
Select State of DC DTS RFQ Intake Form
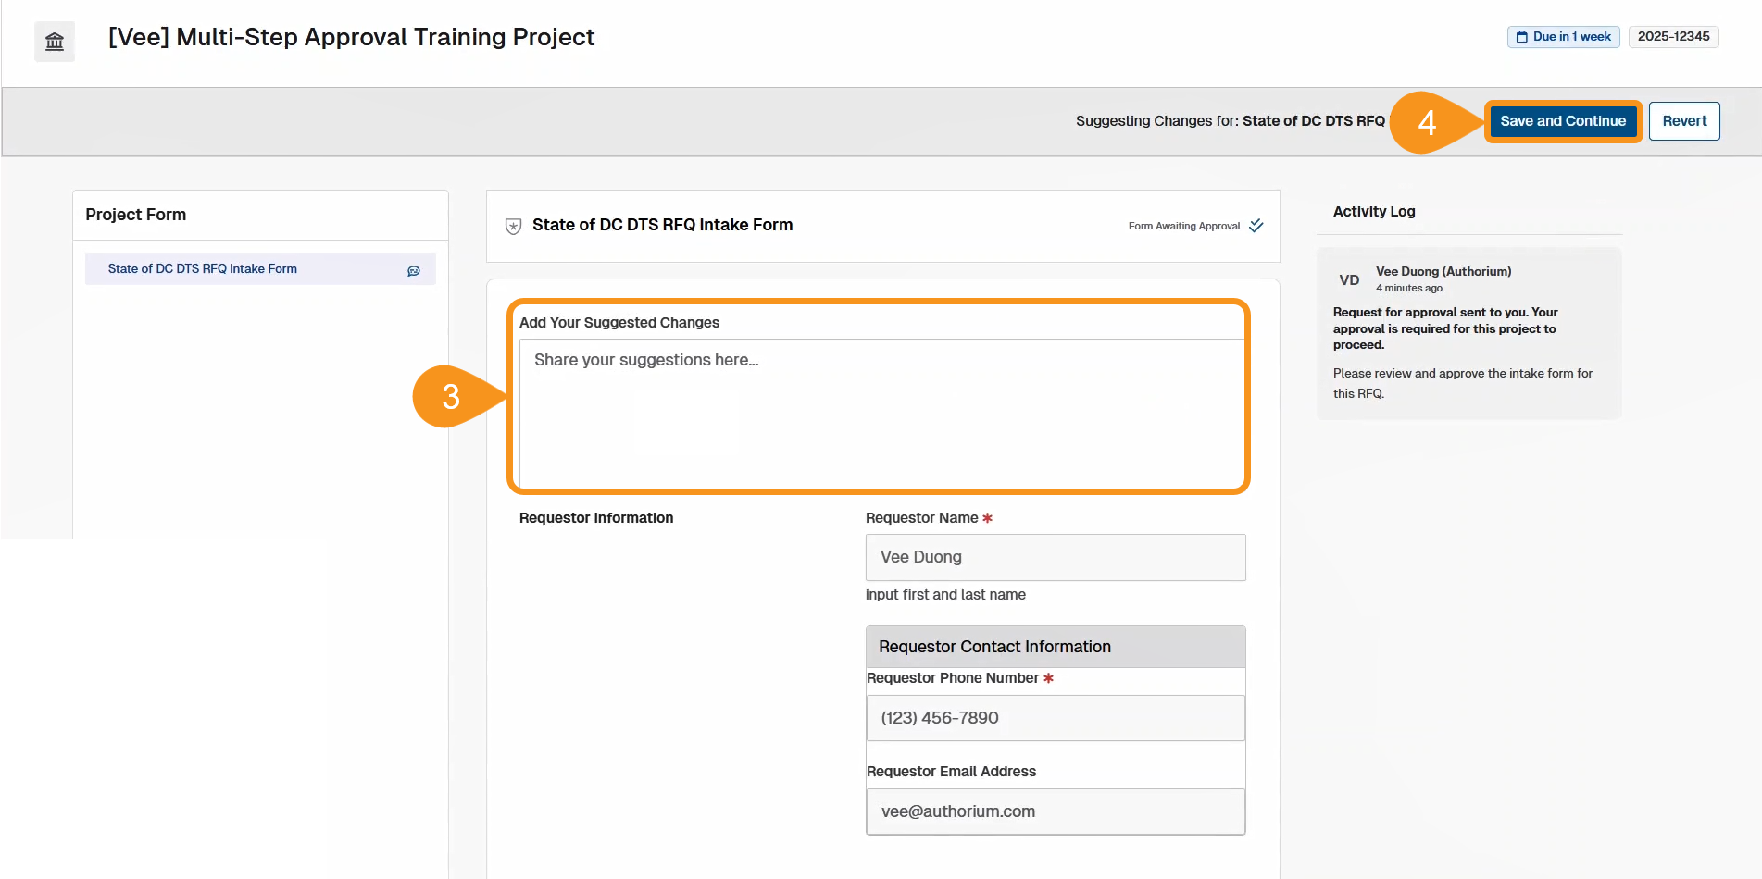[x=203, y=269]
